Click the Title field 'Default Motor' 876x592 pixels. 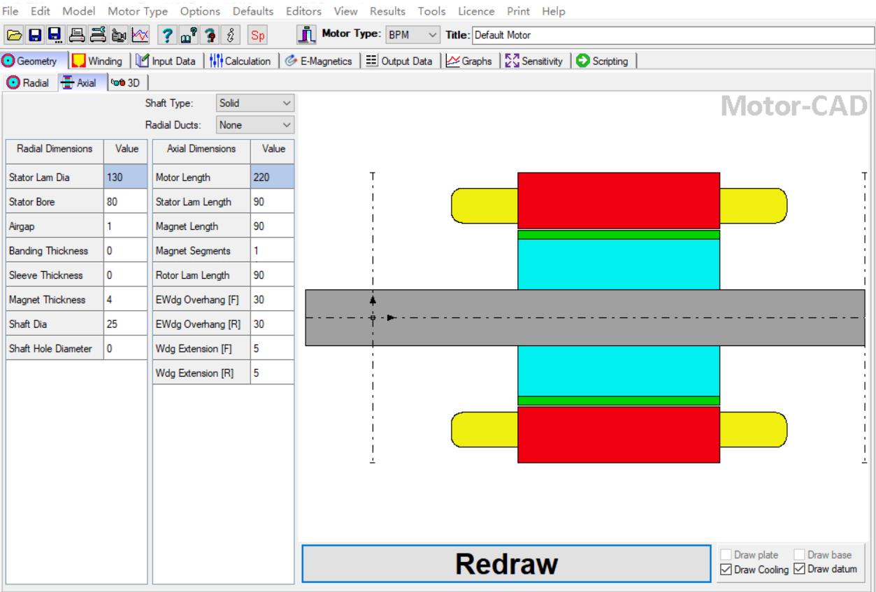point(672,34)
